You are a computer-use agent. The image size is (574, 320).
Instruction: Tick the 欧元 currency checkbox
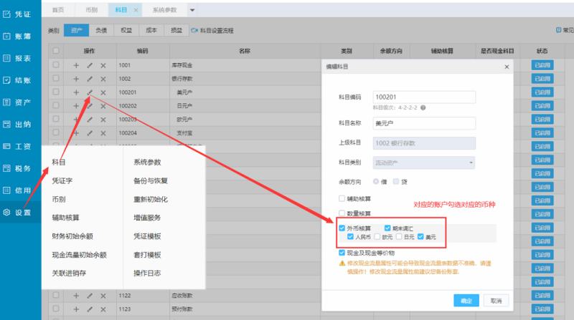(377, 236)
